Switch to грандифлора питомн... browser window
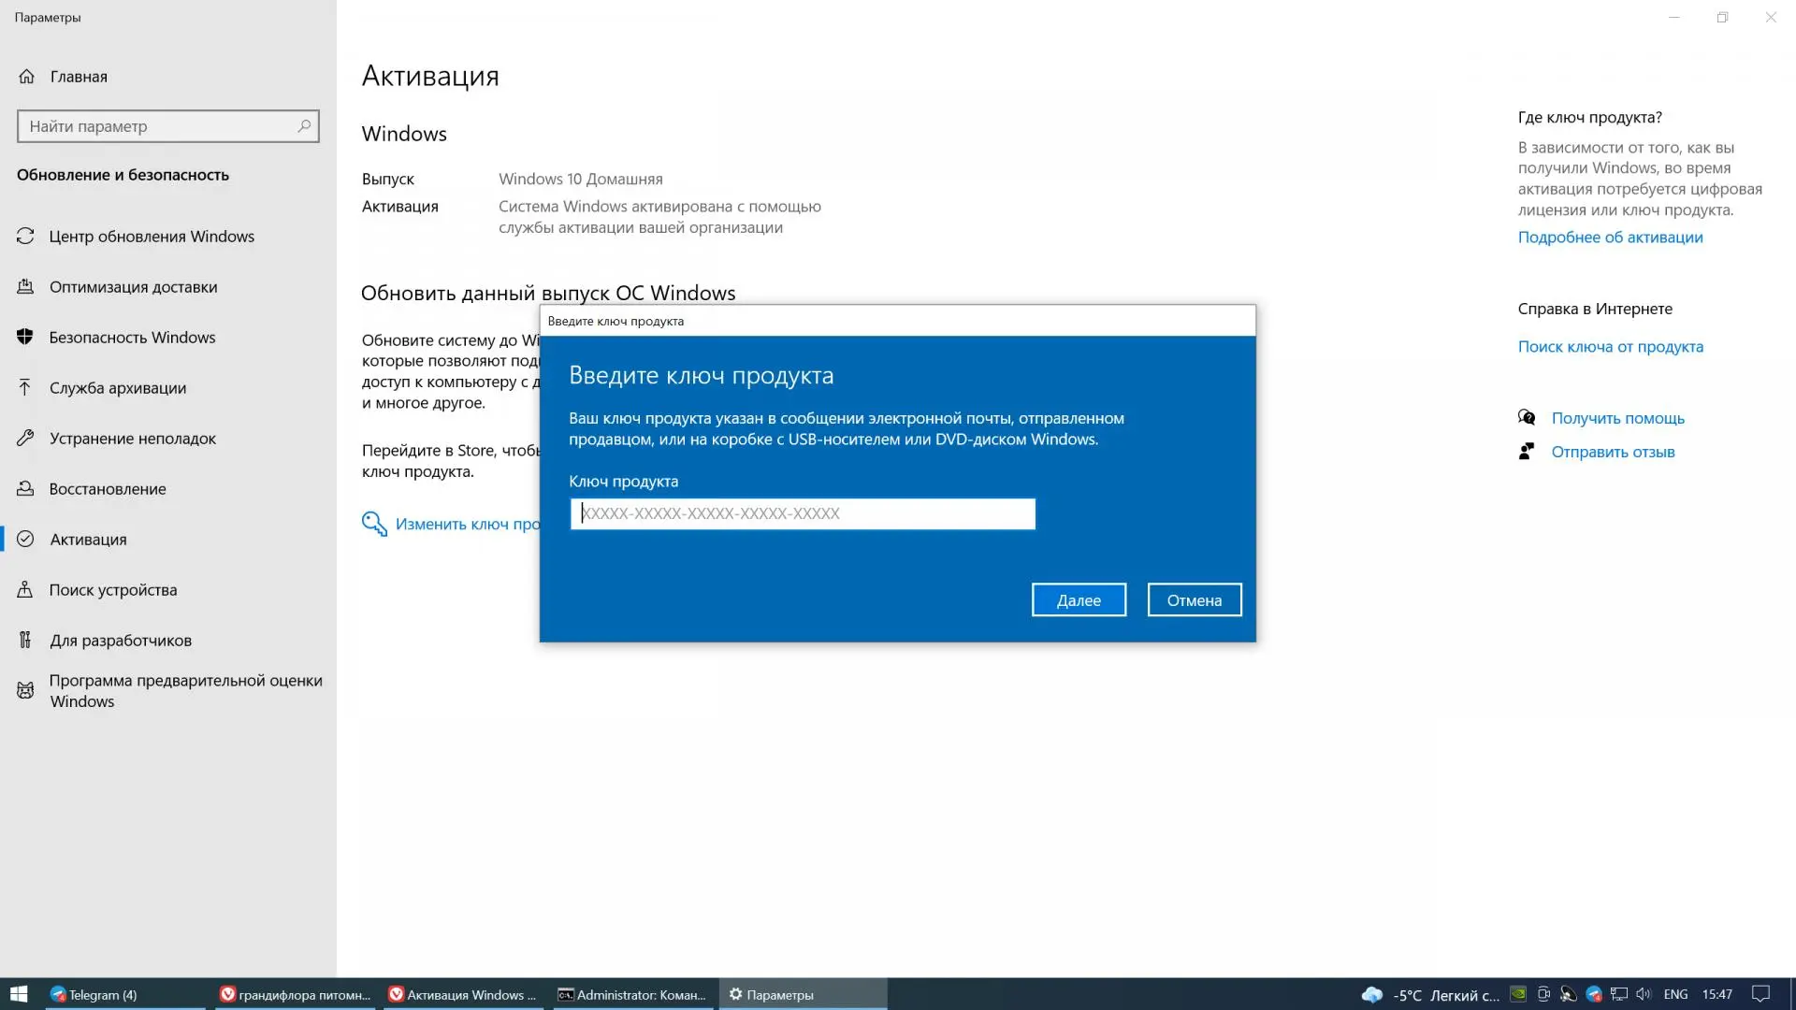This screenshot has height=1010, width=1796. [x=296, y=994]
